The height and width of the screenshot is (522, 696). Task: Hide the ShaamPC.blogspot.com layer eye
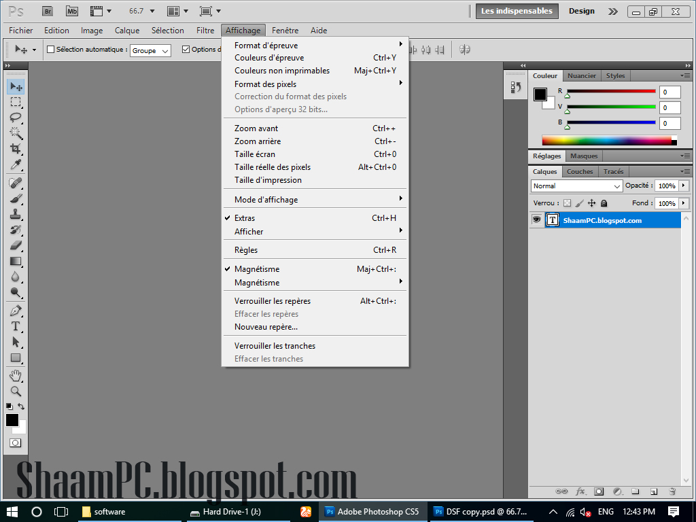pyautogui.click(x=536, y=220)
